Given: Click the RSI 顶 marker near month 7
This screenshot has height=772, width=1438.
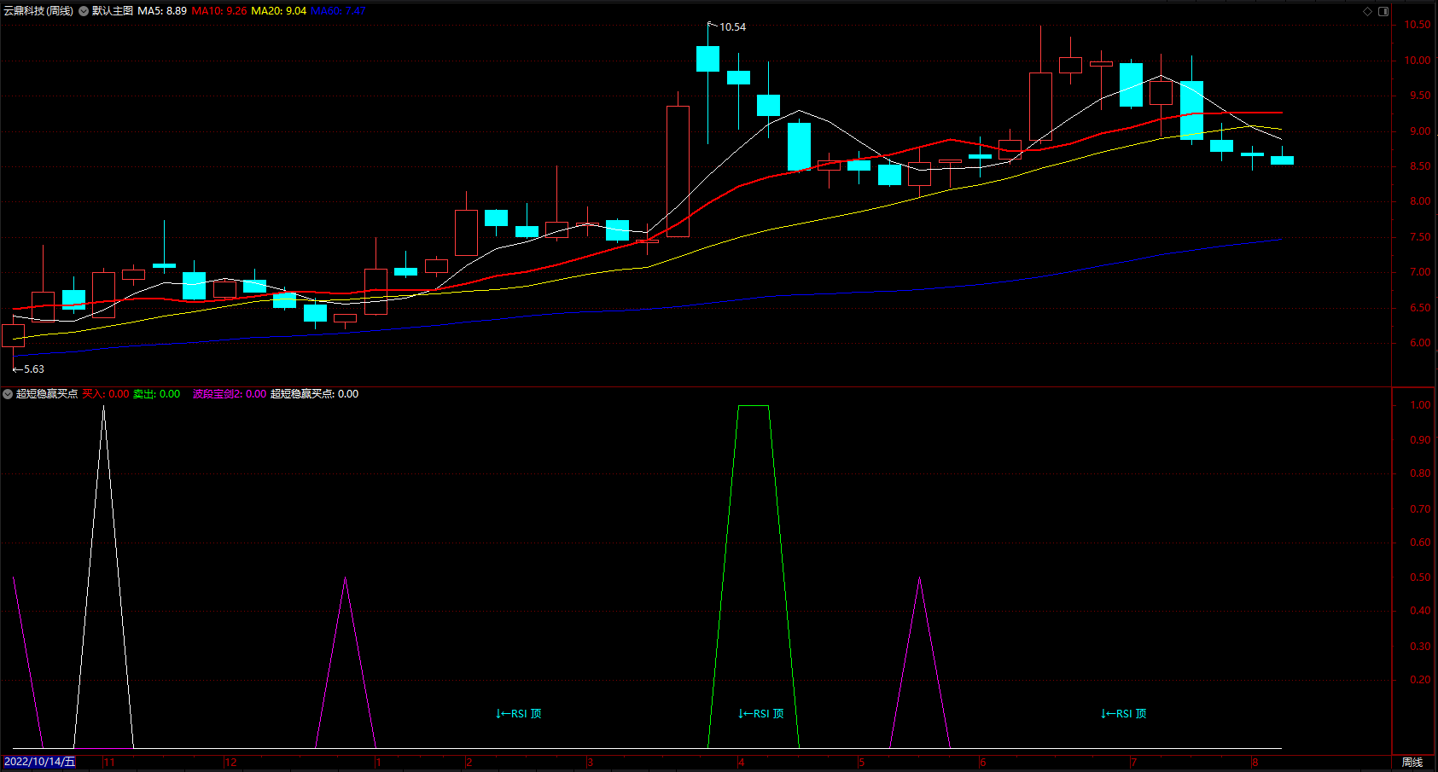Looking at the screenshot, I should pos(1124,714).
